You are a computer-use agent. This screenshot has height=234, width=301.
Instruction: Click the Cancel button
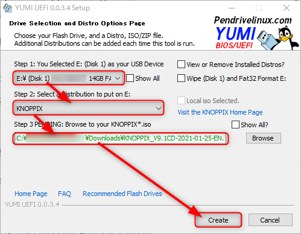(270, 220)
